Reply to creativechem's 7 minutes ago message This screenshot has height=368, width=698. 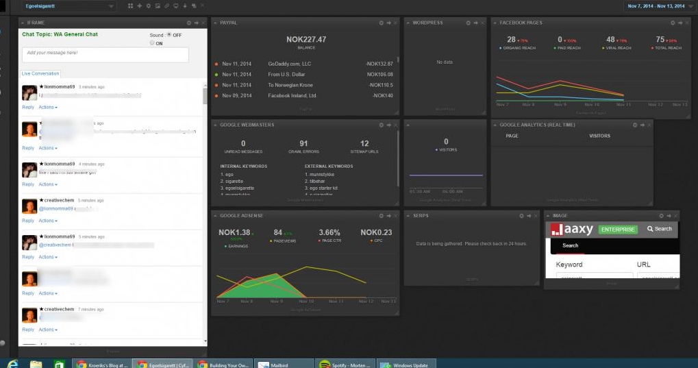(x=28, y=330)
